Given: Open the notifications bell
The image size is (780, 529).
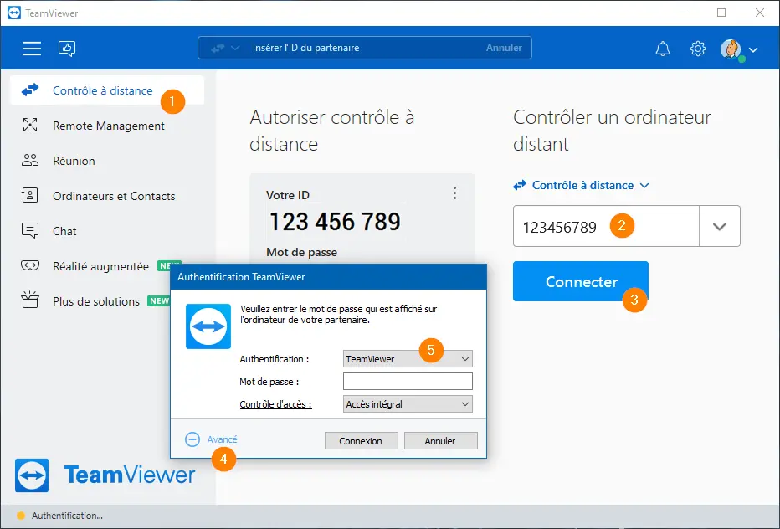Looking at the screenshot, I should 663,49.
